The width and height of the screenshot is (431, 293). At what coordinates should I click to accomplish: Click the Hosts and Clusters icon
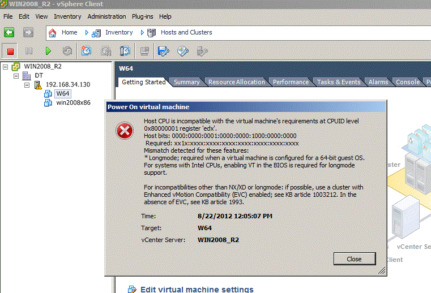[151, 33]
